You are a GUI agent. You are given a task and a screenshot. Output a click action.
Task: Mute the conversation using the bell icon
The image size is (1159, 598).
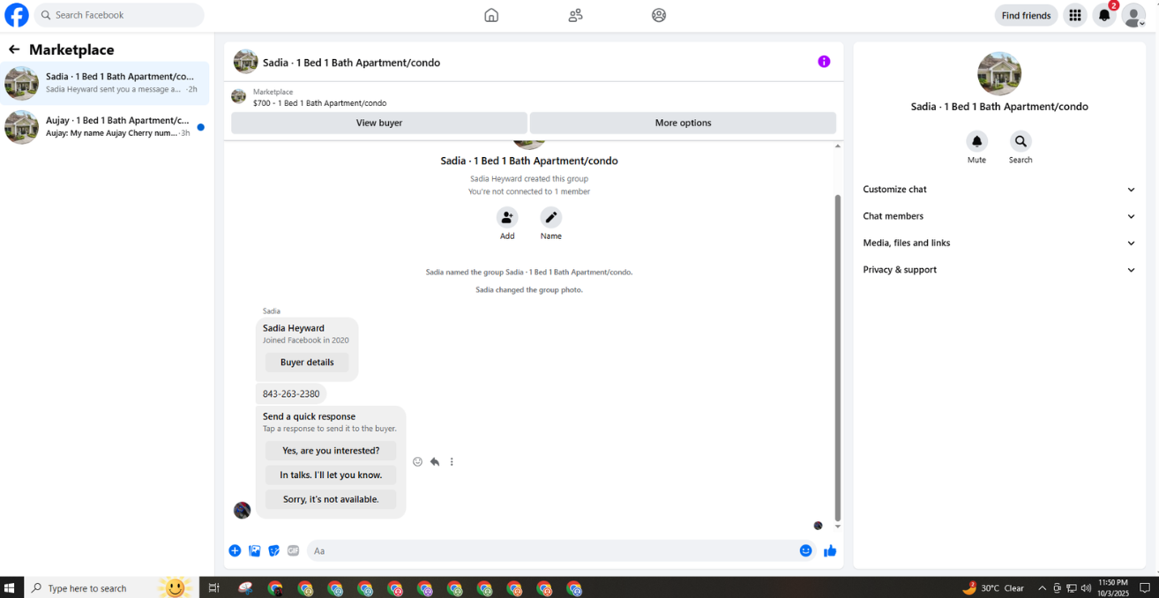[976, 141]
